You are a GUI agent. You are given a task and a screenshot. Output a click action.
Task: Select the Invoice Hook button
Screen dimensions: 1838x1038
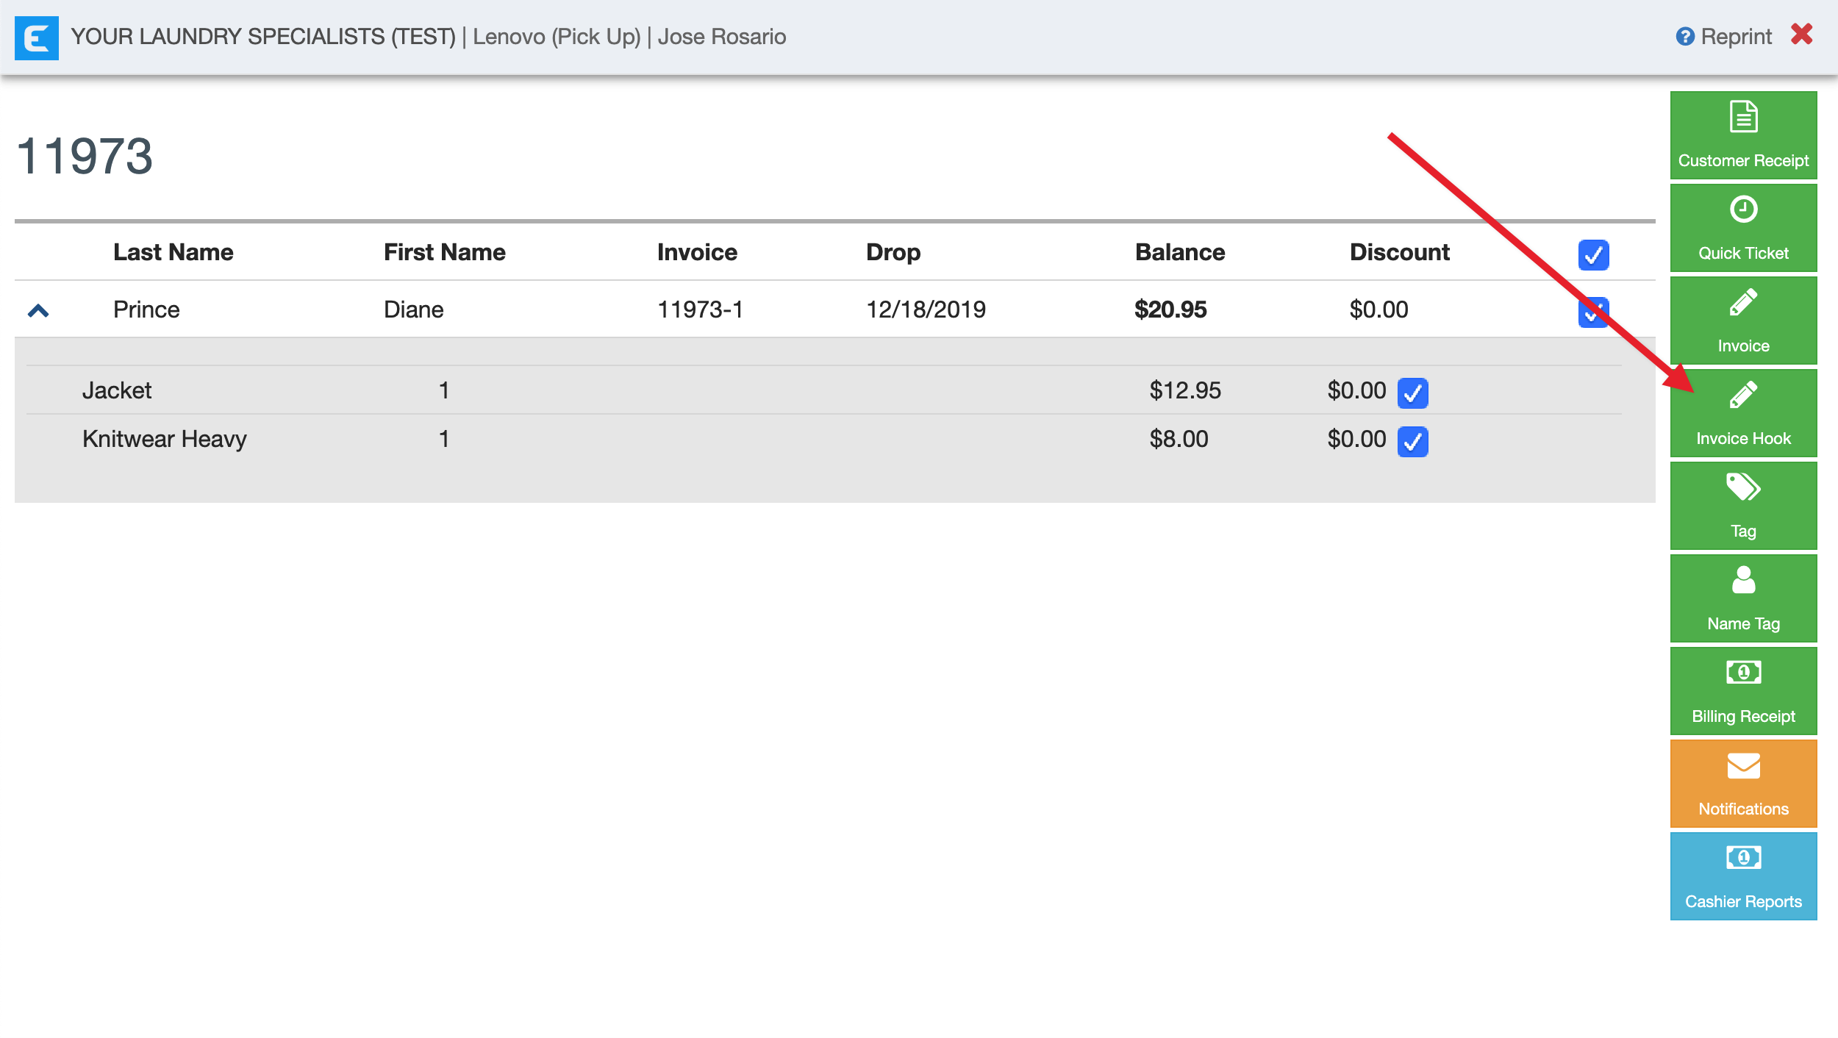(1742, 413)
